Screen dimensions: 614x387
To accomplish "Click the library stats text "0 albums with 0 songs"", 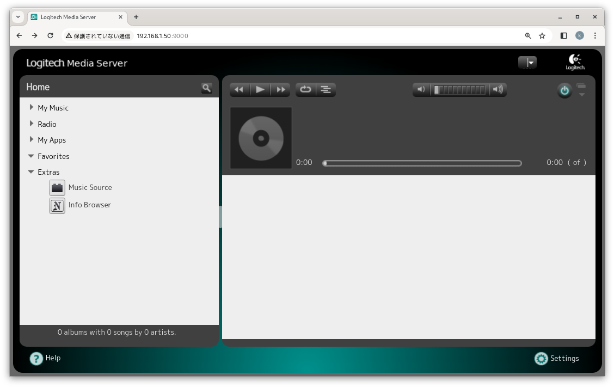I will 116,332.
